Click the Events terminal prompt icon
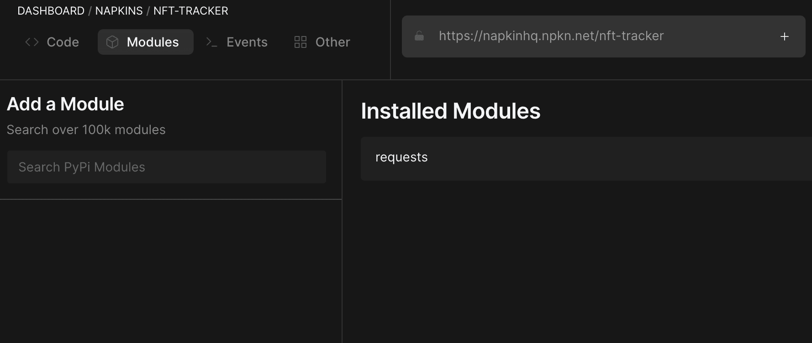Image resolution: width=812 pixels, height=343 pixels. click(211, 42)
